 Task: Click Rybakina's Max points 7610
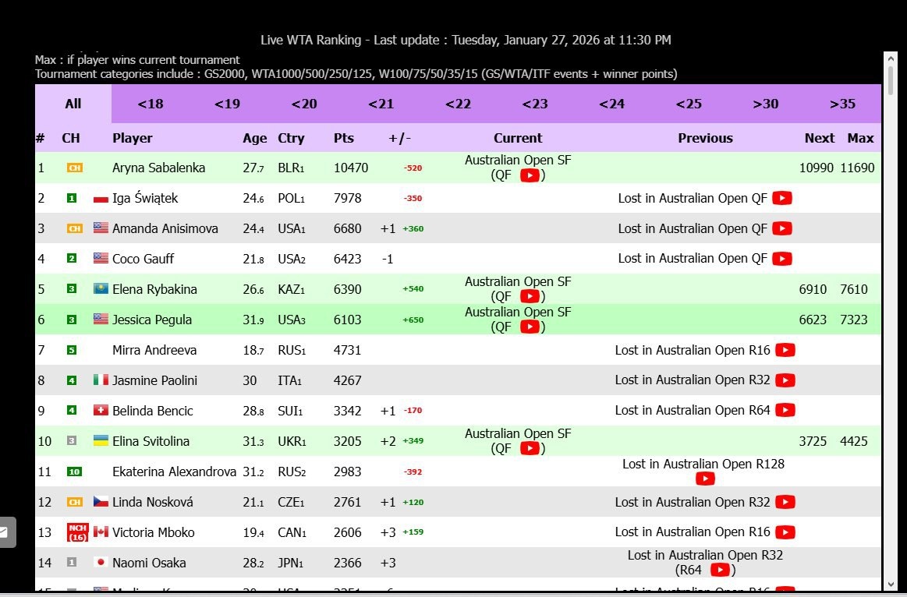pyautogui.click(x=854, y=289)
